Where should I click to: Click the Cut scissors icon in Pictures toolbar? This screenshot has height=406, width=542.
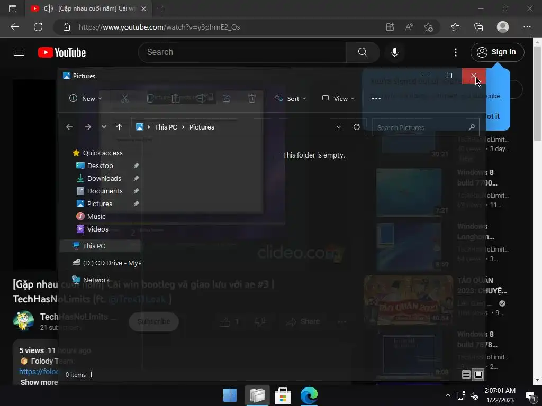125,99
